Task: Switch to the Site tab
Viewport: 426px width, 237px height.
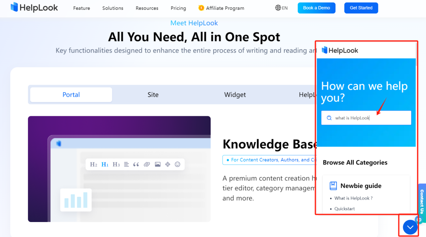Action: click(x=153, y=95)
